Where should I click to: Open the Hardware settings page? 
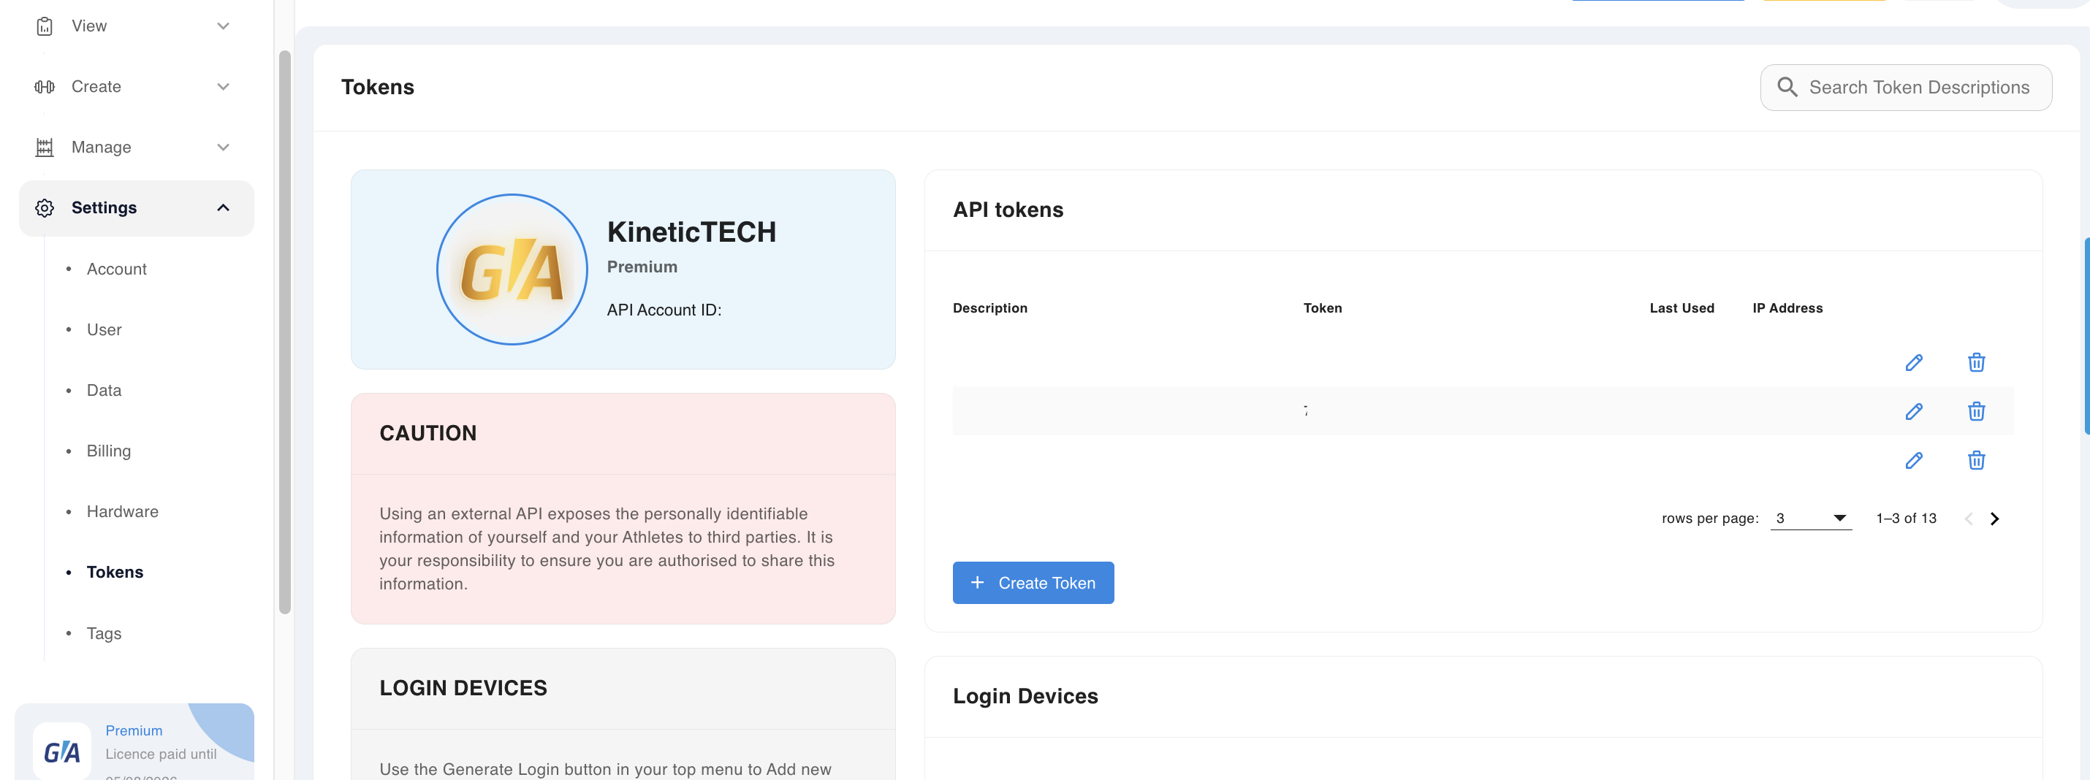click(x=123, y=512)
